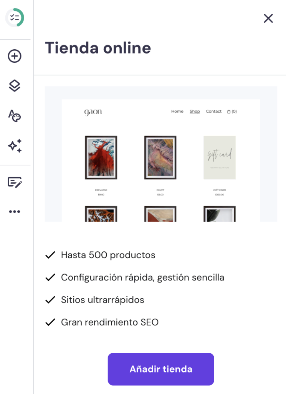Click the gaon logo in preview
The height and width of the screenshot is (394, 286).
click(x=93, y=112)
